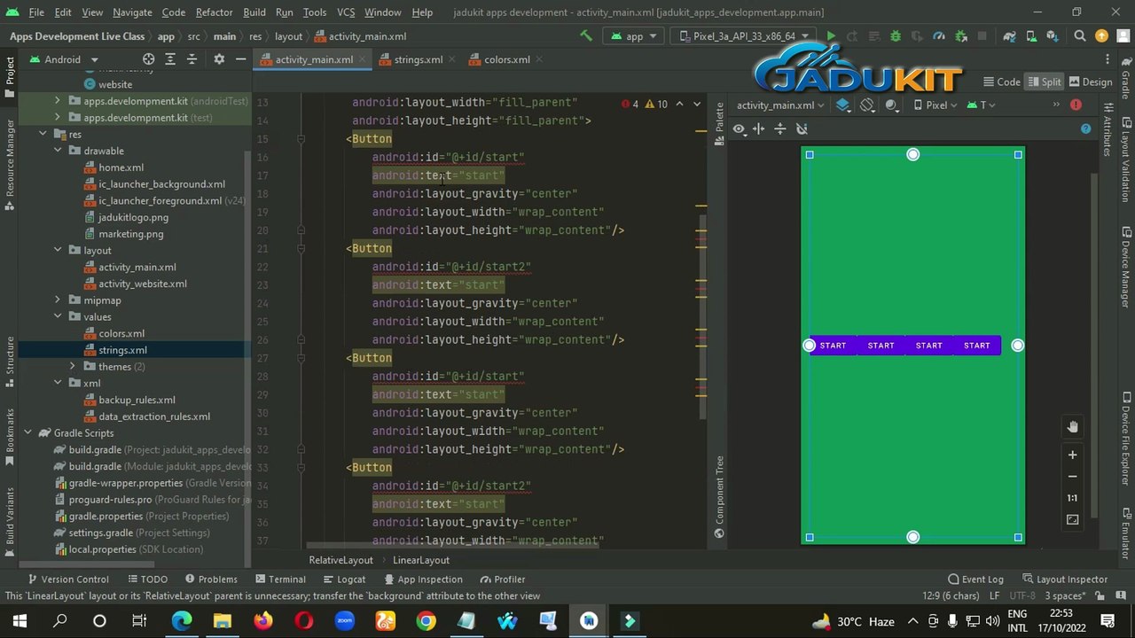Image resolution: width=1135 pixels, height=638 pixels.
Task: Open the View Options eye icon
Action: 739,129
